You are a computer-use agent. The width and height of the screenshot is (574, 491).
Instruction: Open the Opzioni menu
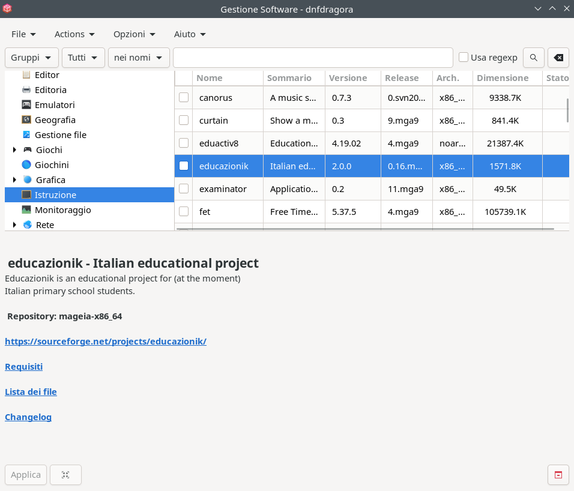(134, 34)
